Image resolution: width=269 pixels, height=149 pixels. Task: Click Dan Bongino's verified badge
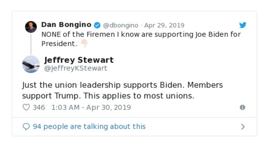(97, 25)
